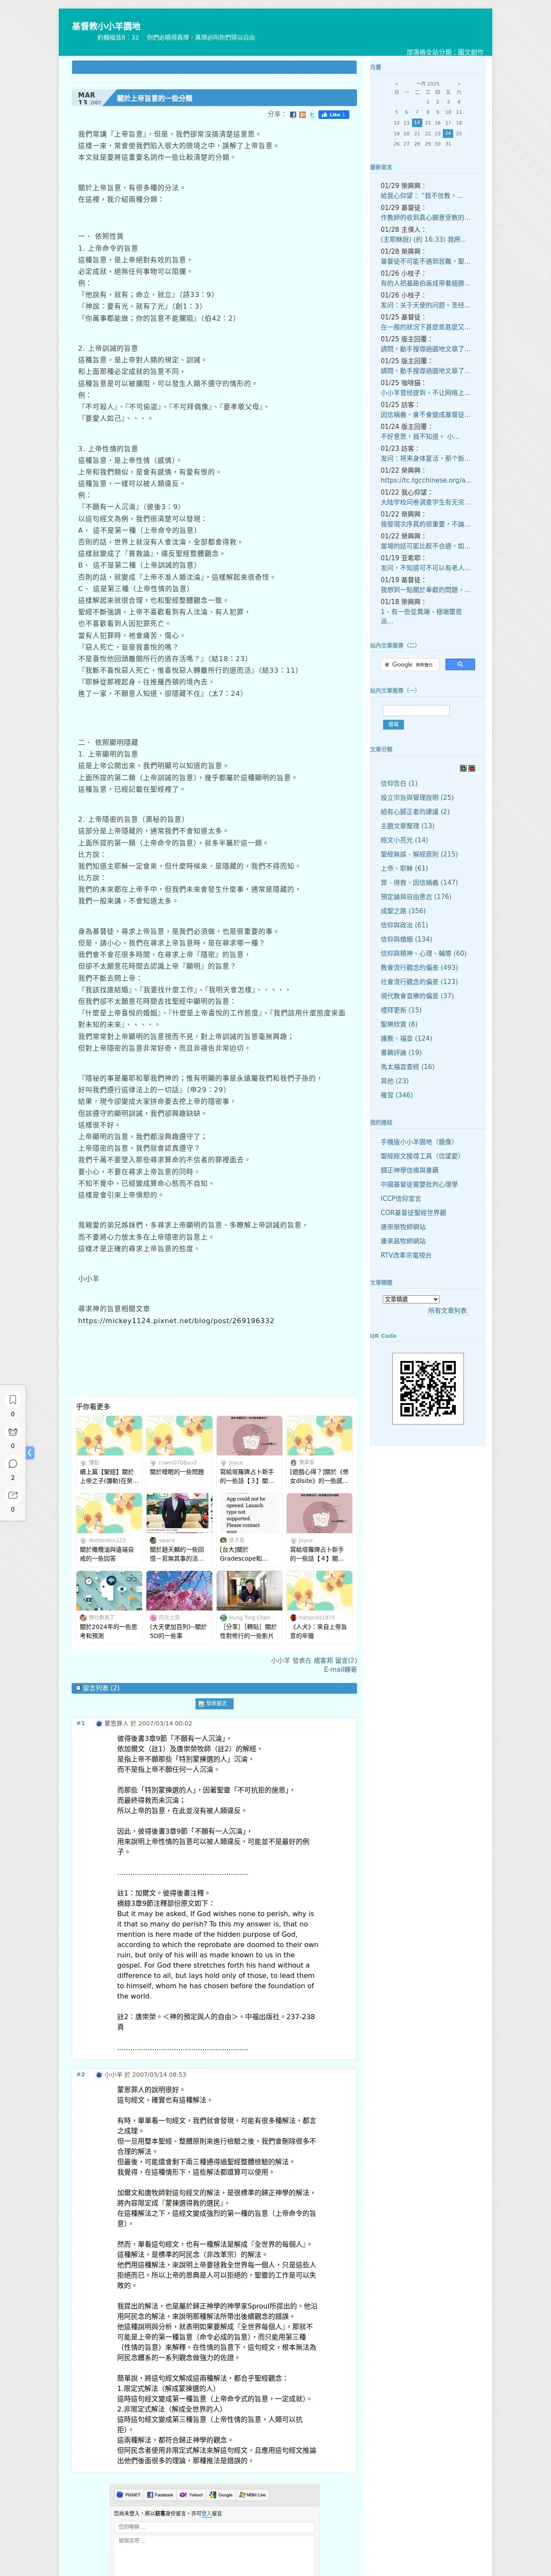551x2576 pixels.
Task: Click the clap reaction icon in floating sidebar
Action: pos(13,1431)
